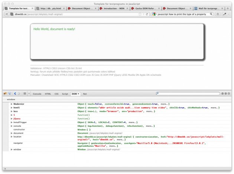Expand the document row
Image resolution: width=234 pixels, height=174 pixels.
click(12, 133)
